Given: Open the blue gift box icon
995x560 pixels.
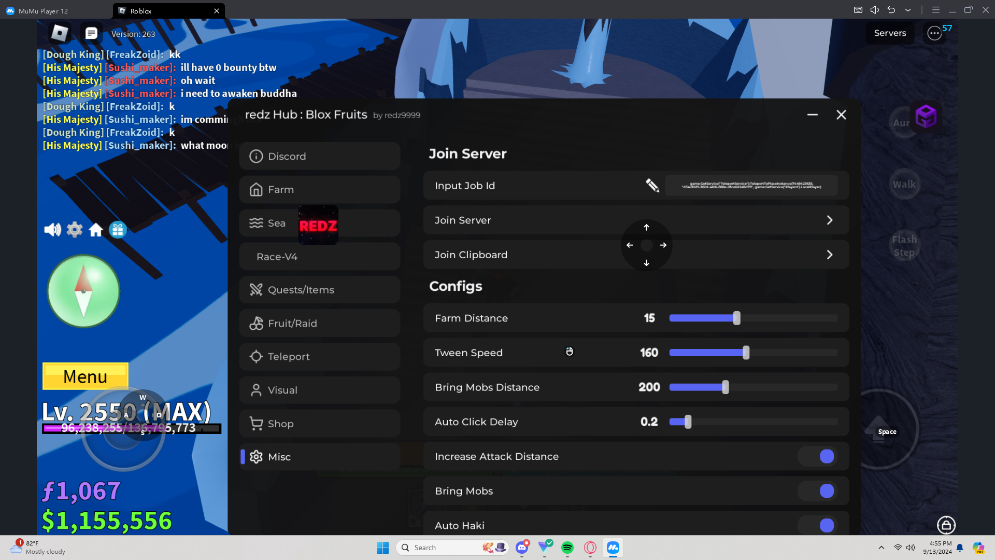Looking at the screenshot, I should [118, 229].
